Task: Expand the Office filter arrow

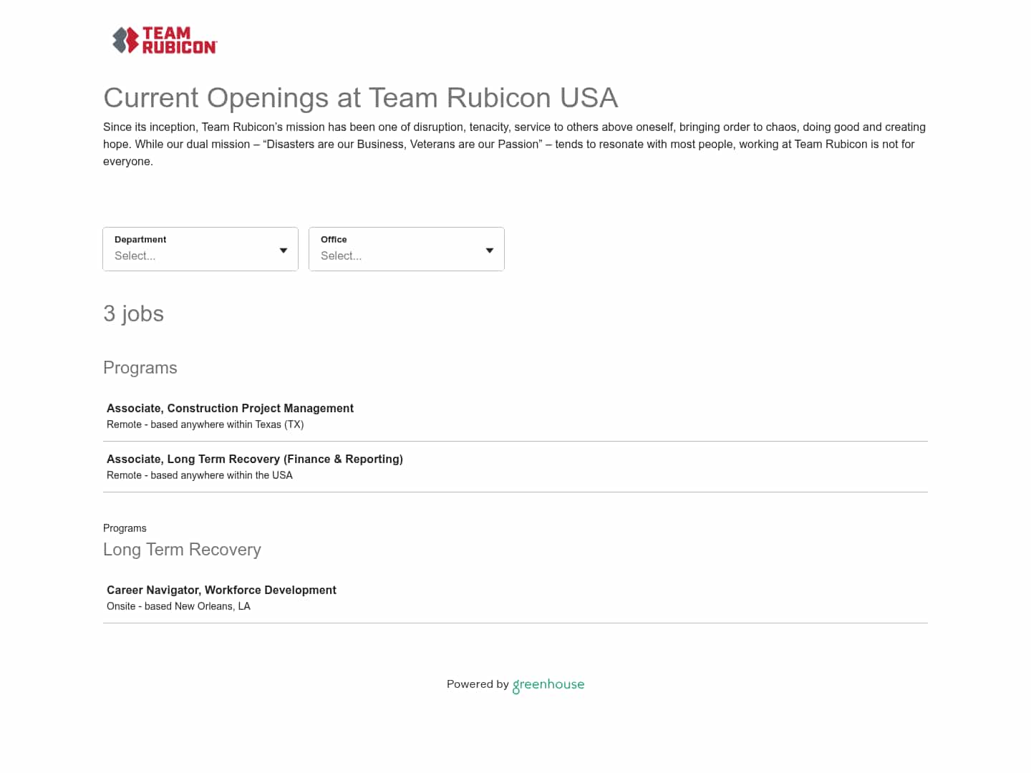Action: click(x=489, y=250)
